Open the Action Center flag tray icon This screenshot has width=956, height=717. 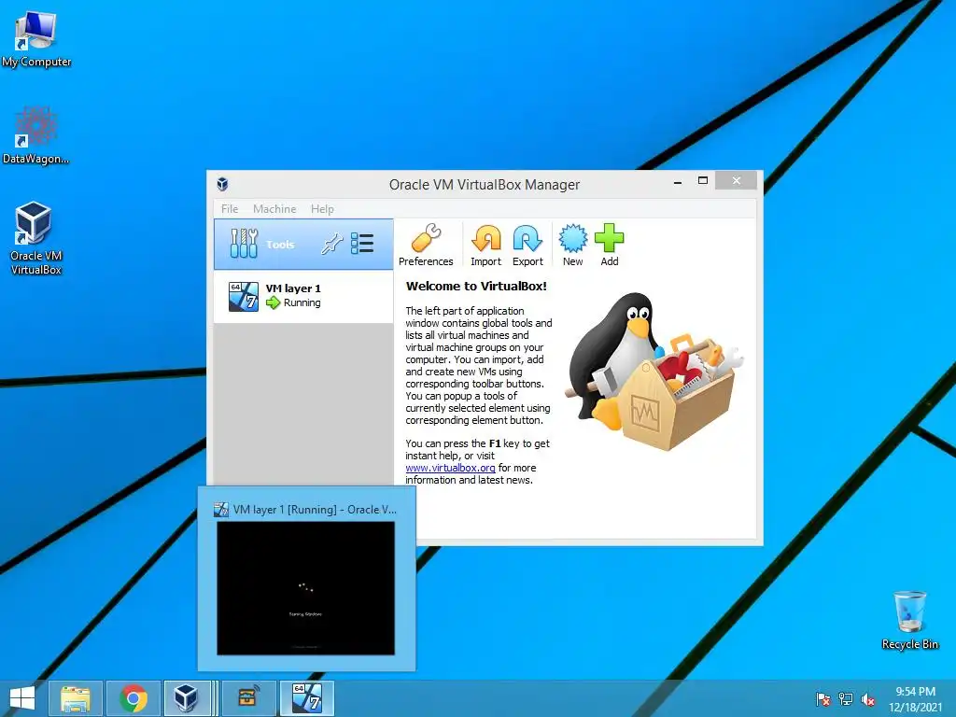click(823, 698)
